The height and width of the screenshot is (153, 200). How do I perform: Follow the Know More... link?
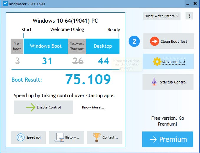(x=93, y=107)
